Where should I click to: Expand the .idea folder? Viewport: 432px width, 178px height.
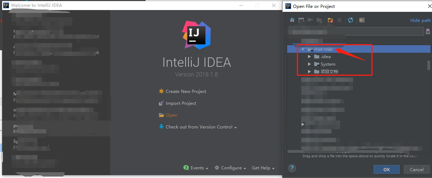pos(309,57)
